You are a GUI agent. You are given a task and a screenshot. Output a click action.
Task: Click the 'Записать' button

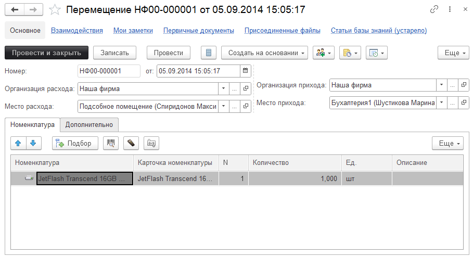114,53
